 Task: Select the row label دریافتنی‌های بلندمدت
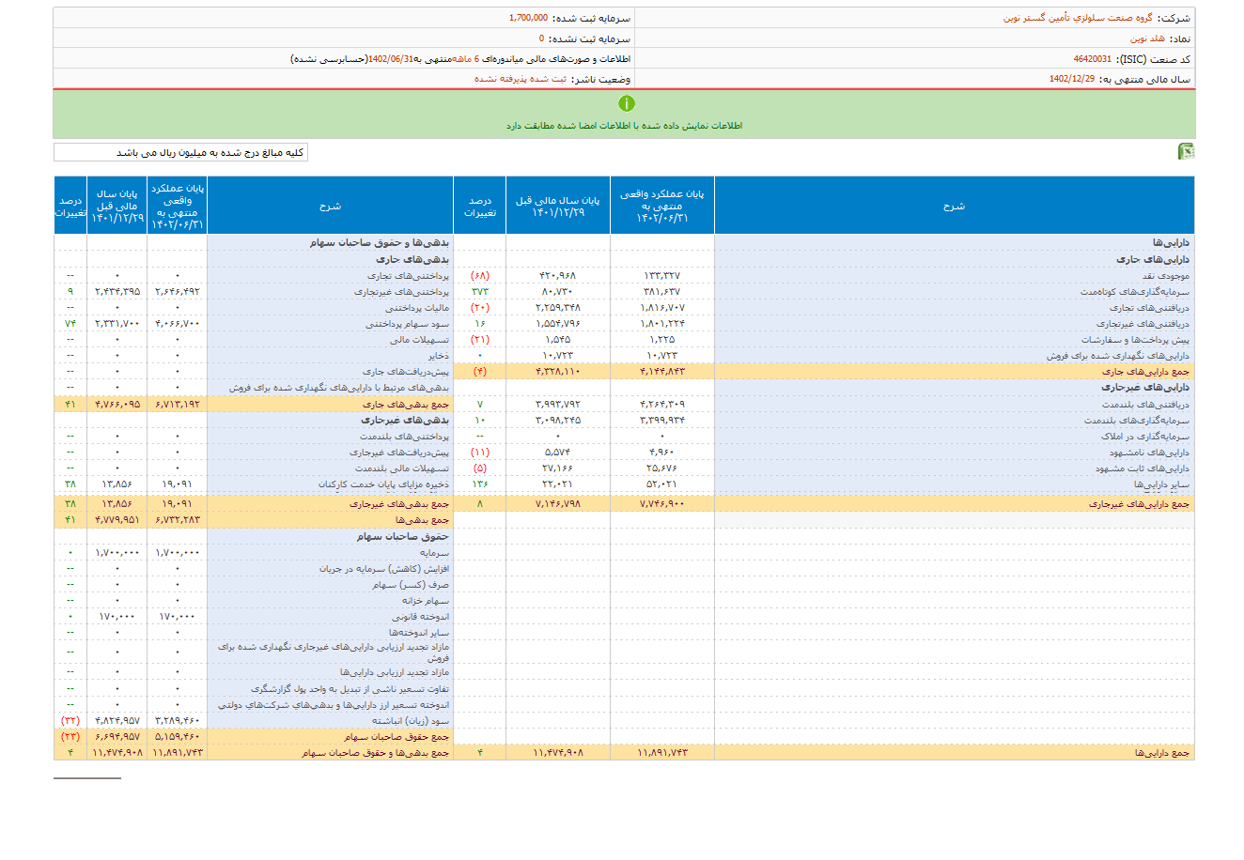click(x=1143, y=405)
